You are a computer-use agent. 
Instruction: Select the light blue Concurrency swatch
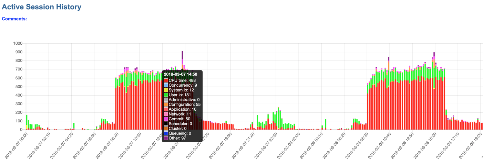tap(166, 85)
